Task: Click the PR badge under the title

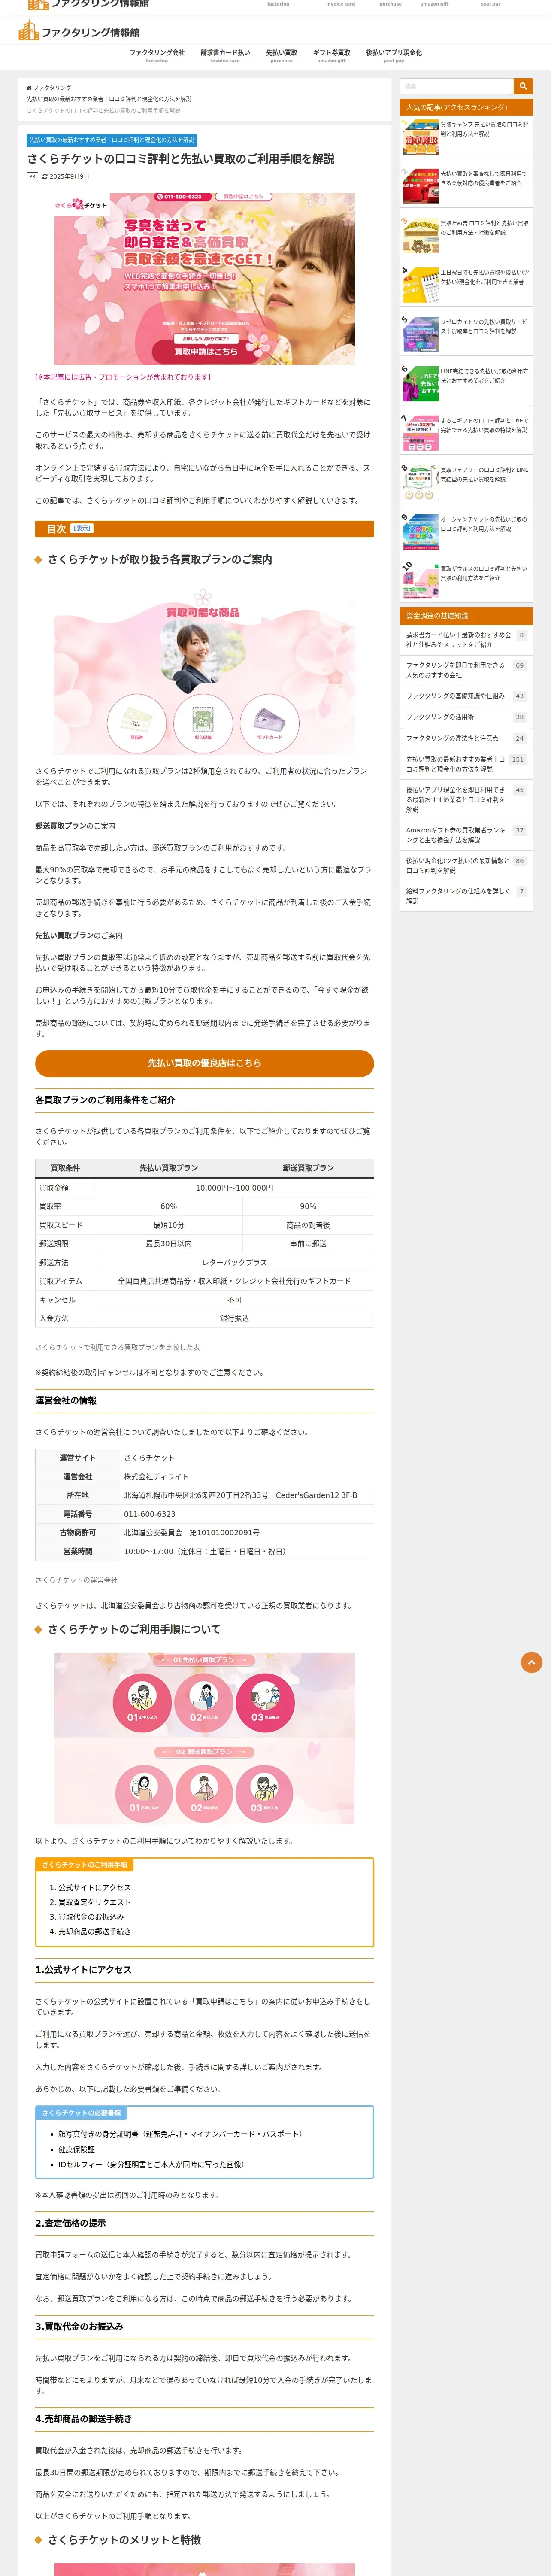Action: pyautogui.click(x=32, y=176)
